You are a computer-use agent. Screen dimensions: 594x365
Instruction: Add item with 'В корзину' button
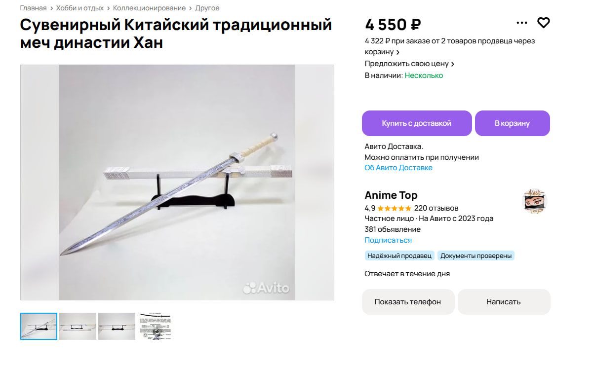[513, 123]
